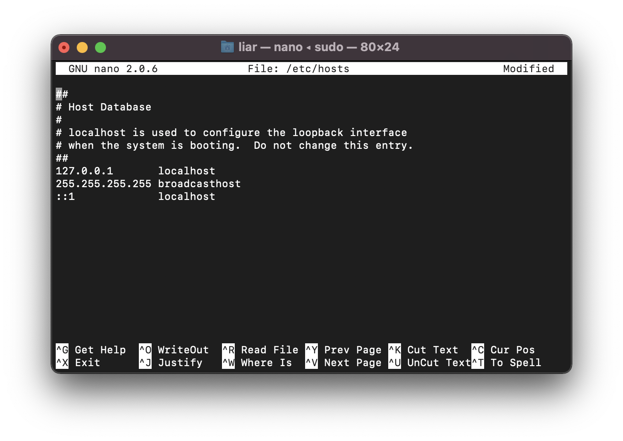Click 'localhost' on the ::1 line
Screen dimensions: 623x441
click(x=186, y=196)
